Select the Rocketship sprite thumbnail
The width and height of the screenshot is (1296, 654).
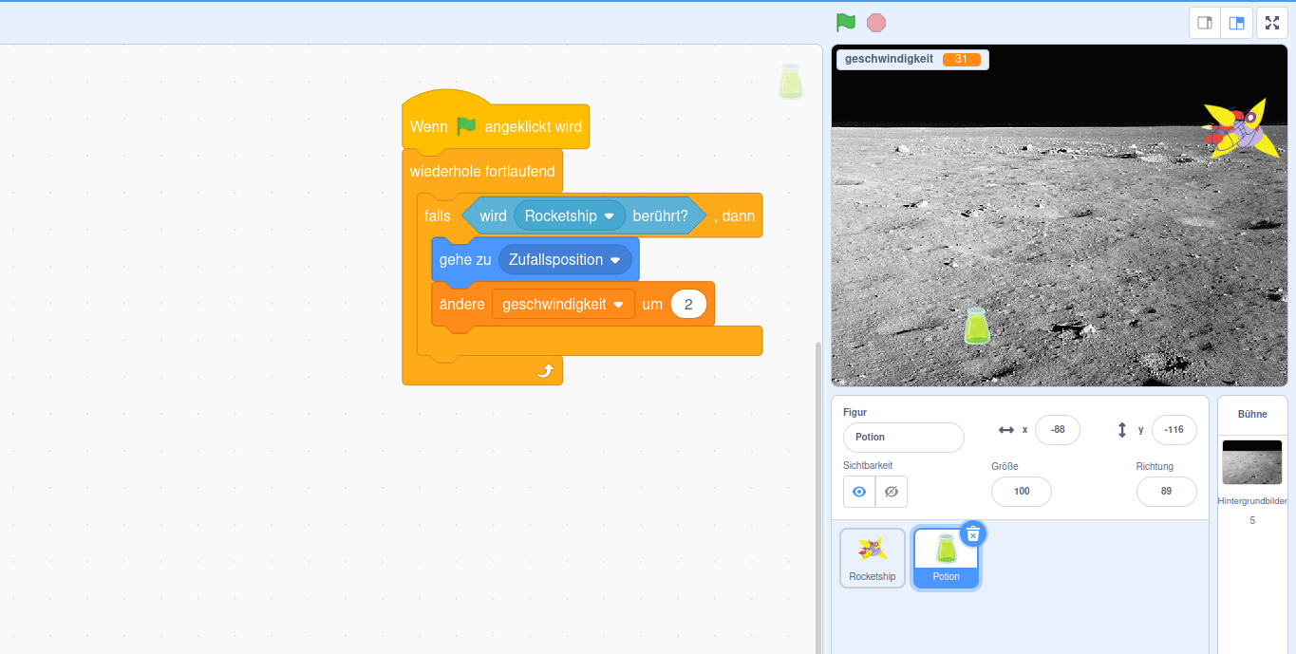pyautogui.click(x=873, y=558)
